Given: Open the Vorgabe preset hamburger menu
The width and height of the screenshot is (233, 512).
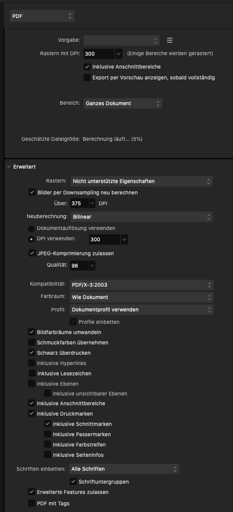Looking at the screenshot, I should 169,41.
